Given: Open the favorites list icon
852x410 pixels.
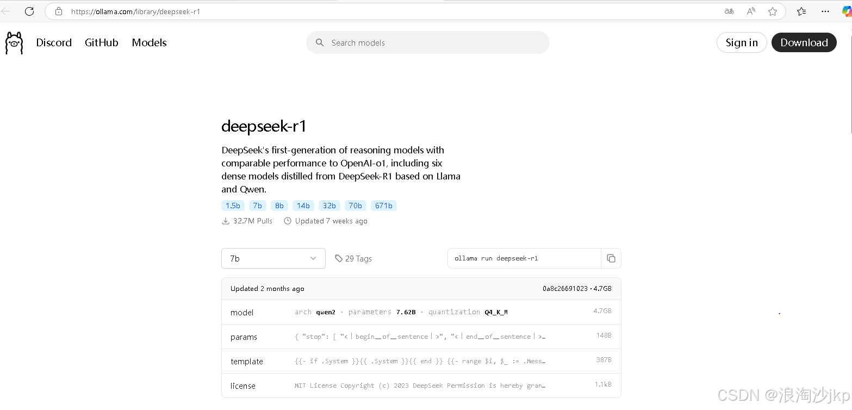Looking at the screenshot, I should 801,11.
